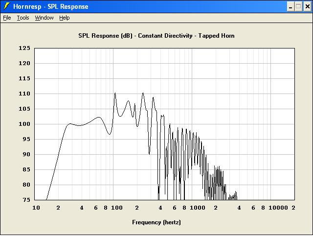This screenshot has height=238, width=313.
Task: Click the Frequency (hertz) axis label
Action: [156, 222]
